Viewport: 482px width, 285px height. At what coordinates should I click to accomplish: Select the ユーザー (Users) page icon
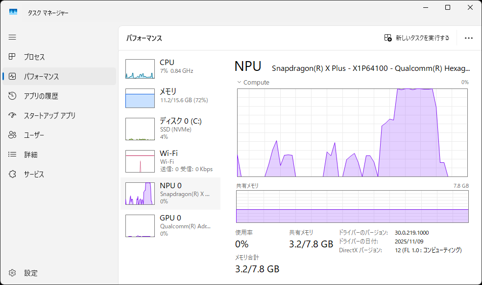click(12, 135)
